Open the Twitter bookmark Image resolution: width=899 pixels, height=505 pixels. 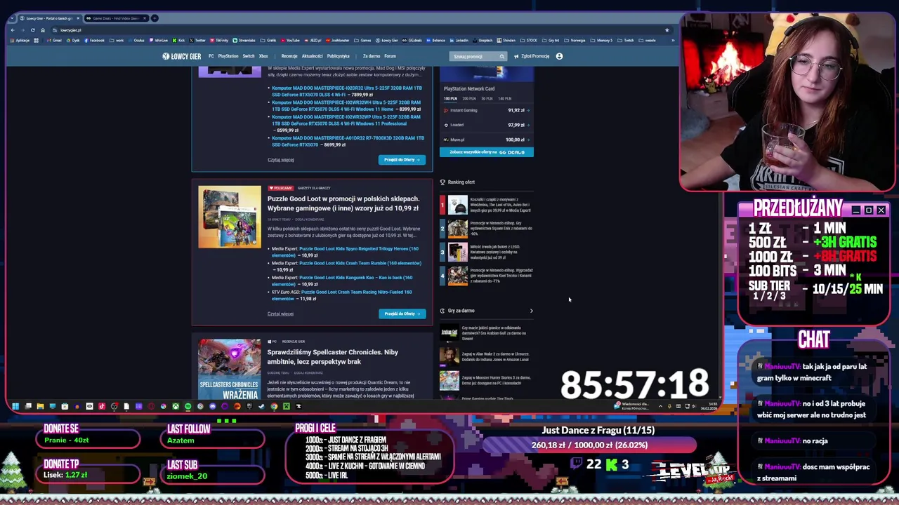pos(197,41)
